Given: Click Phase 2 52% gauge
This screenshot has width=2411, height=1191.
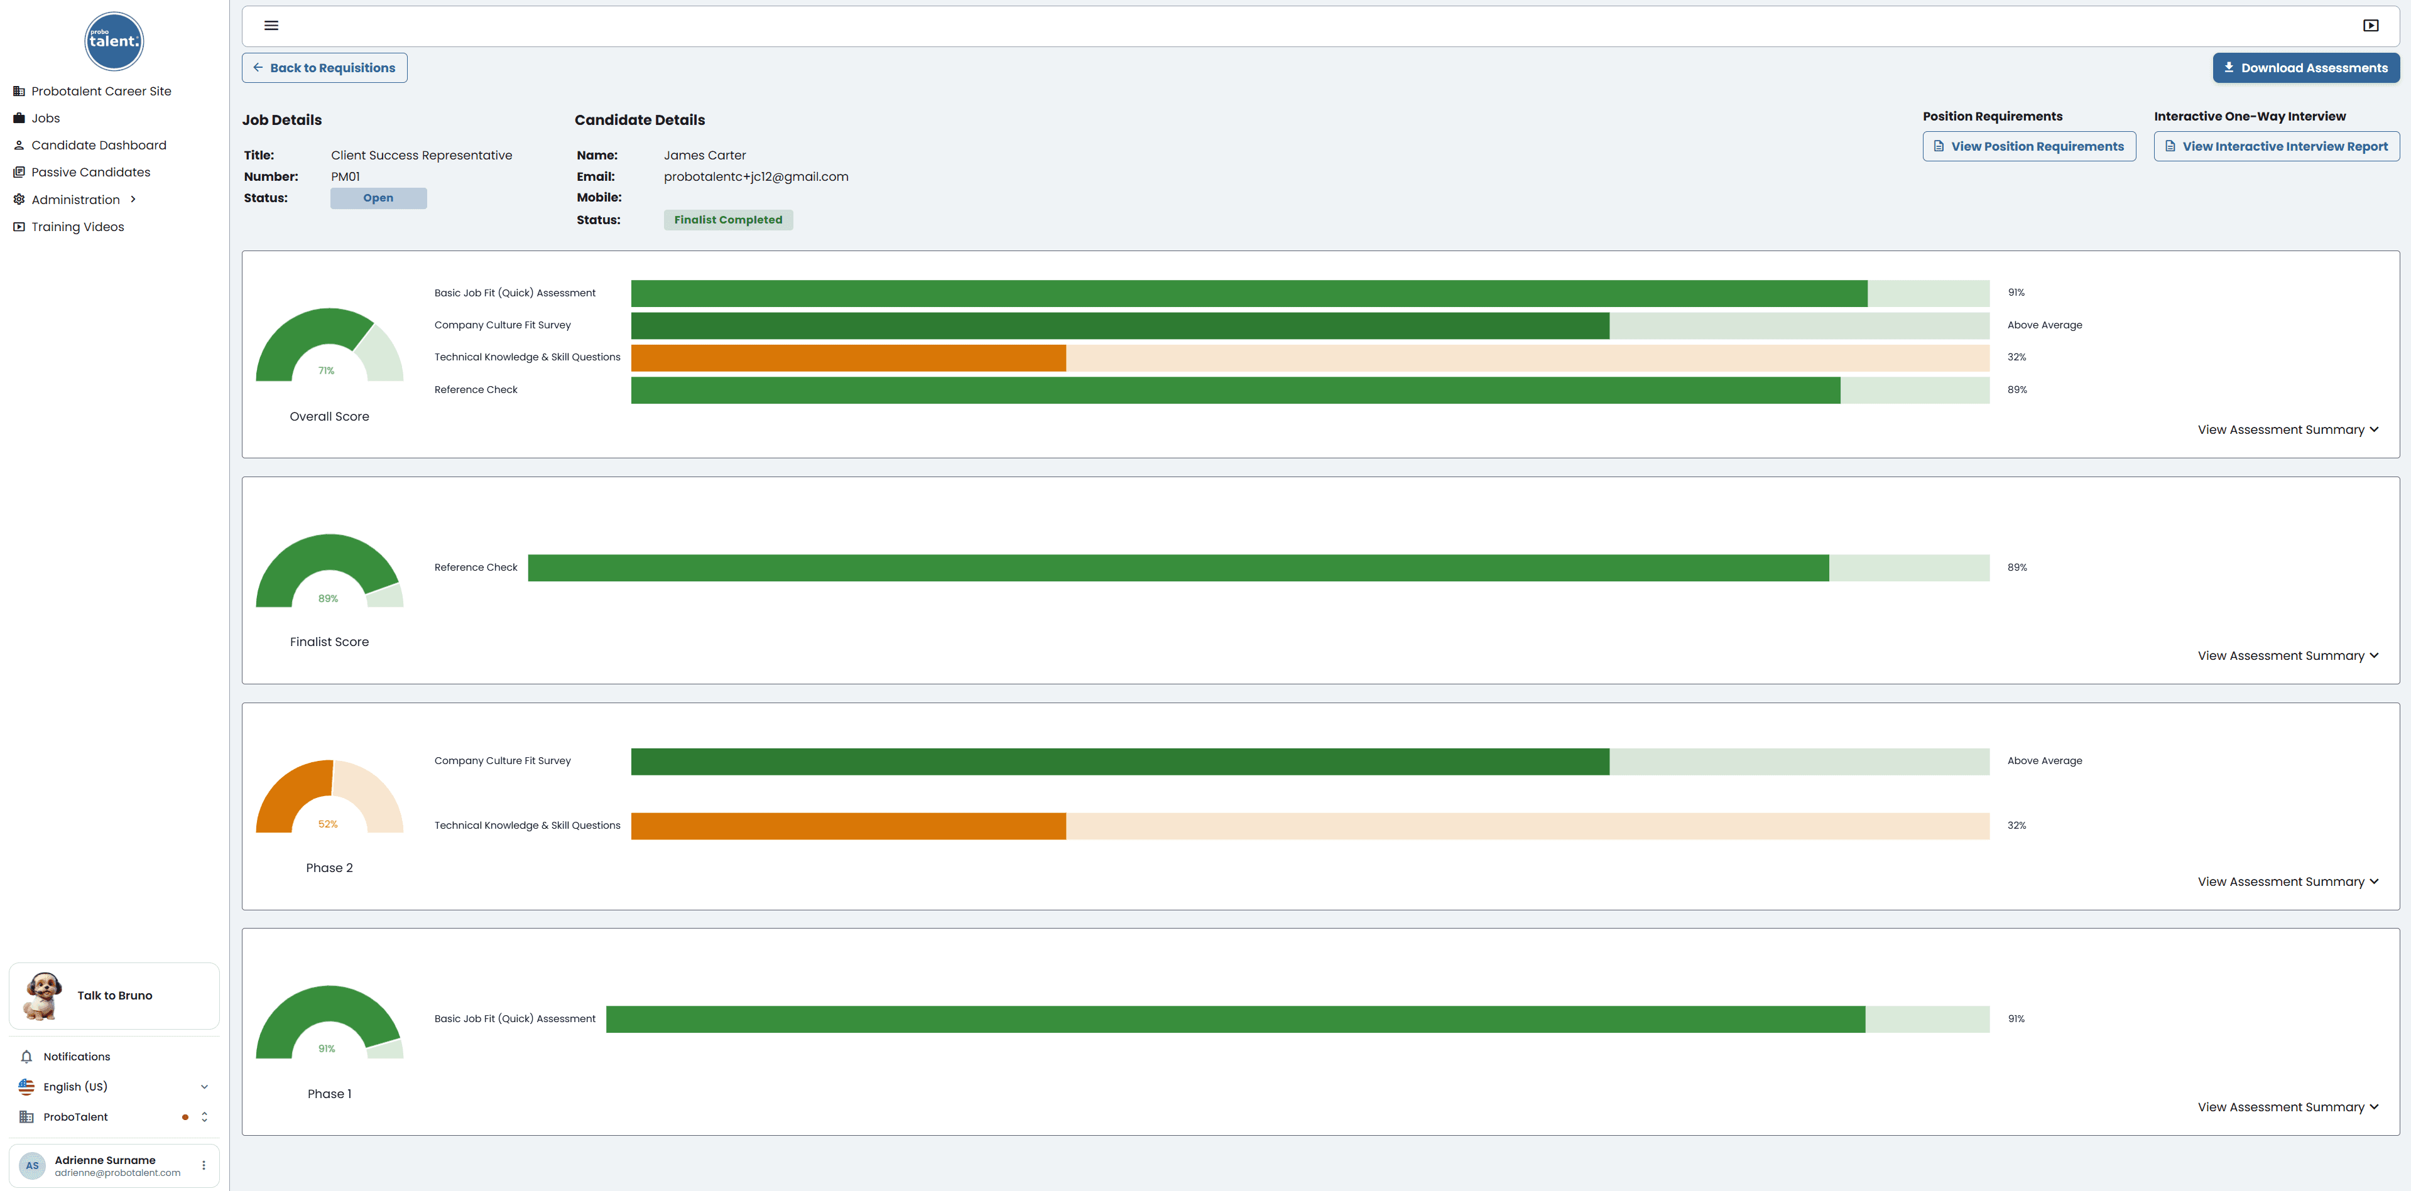Looking at the screenshot, I should tap(329, 796).
